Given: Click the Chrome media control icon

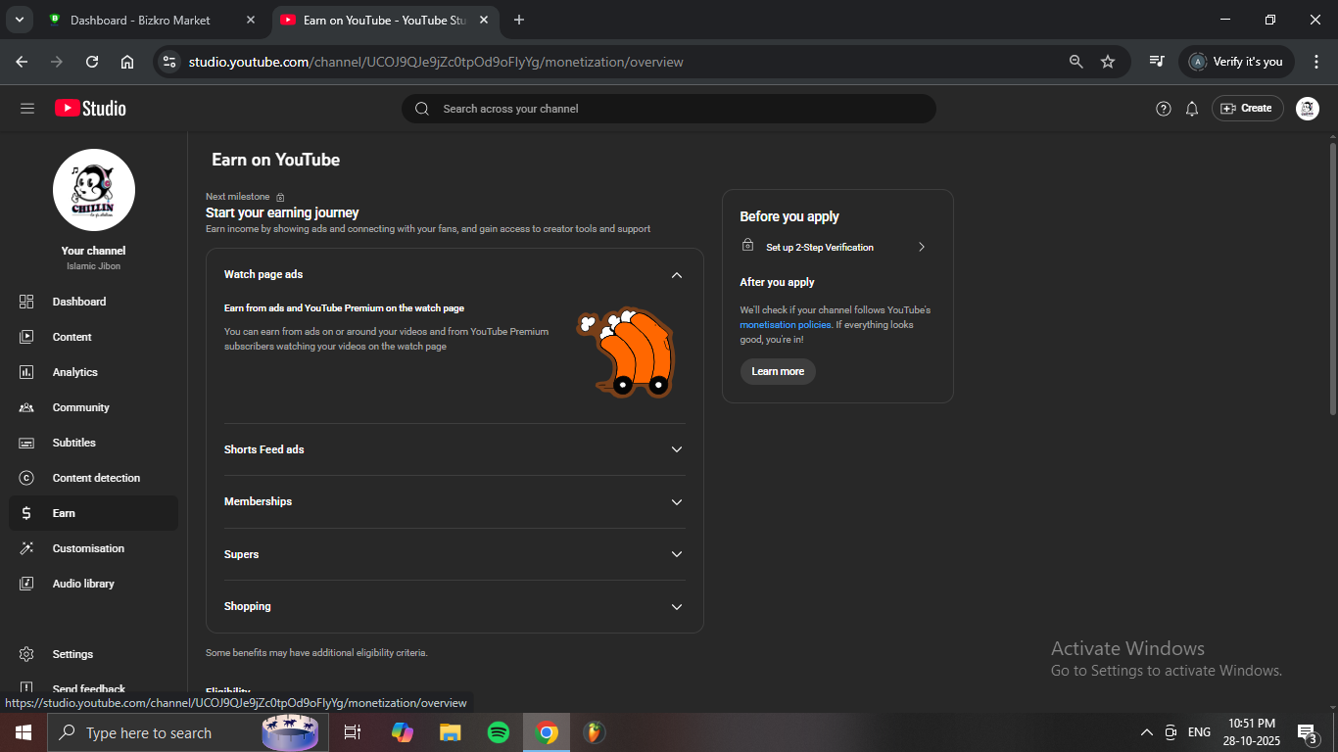Looking at the screenshot, I should (x=1157, y=62).
